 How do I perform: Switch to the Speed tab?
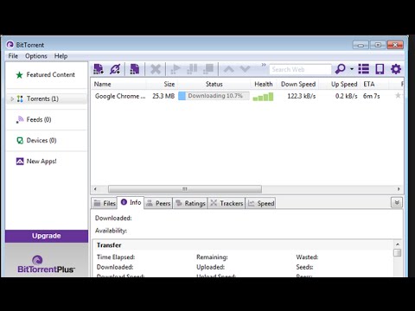coord(261,203)
